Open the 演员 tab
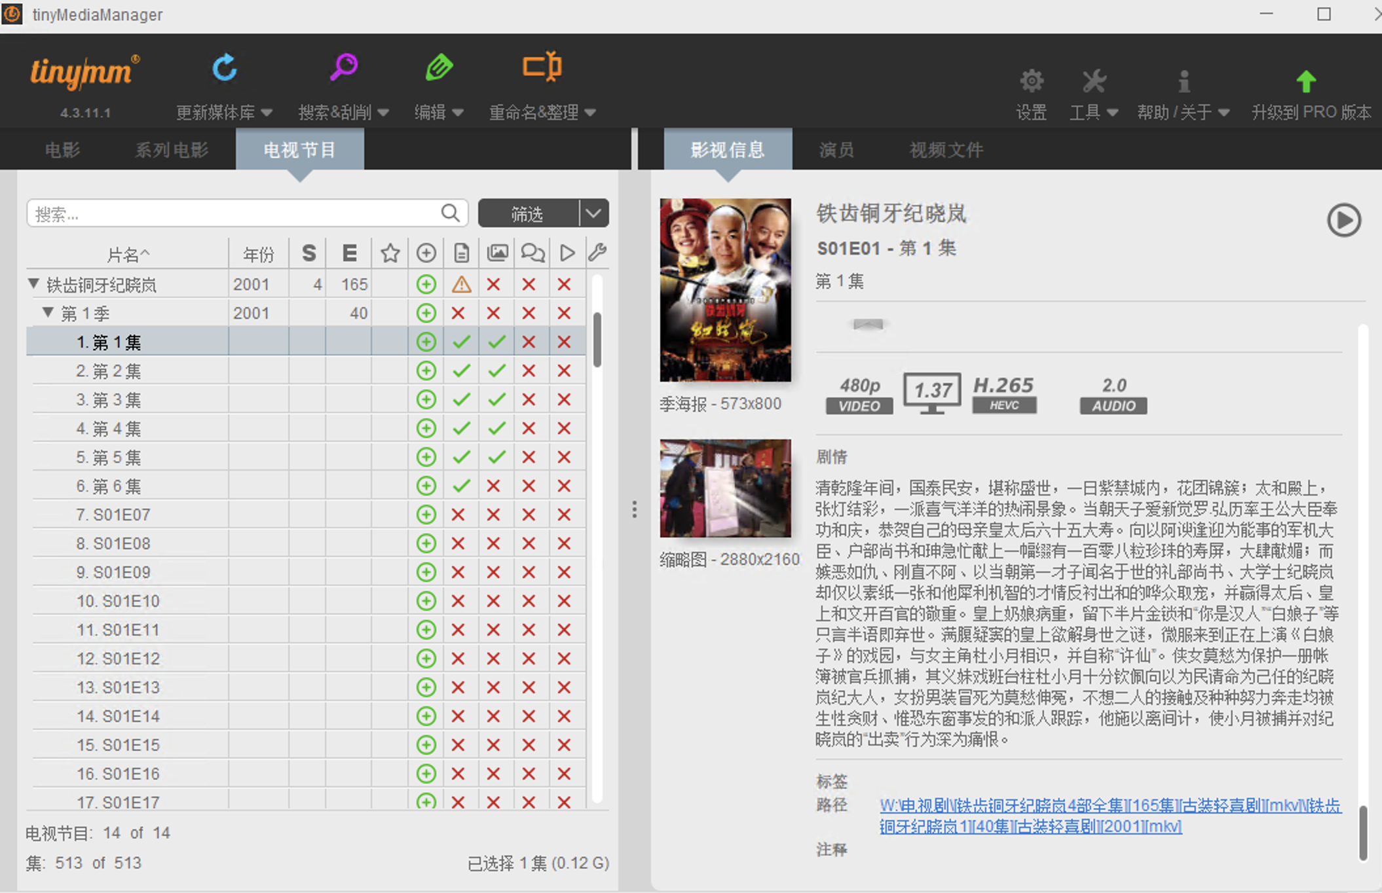Image resolution: width=1382 pixels, height=893 pixels. point(836,150)
